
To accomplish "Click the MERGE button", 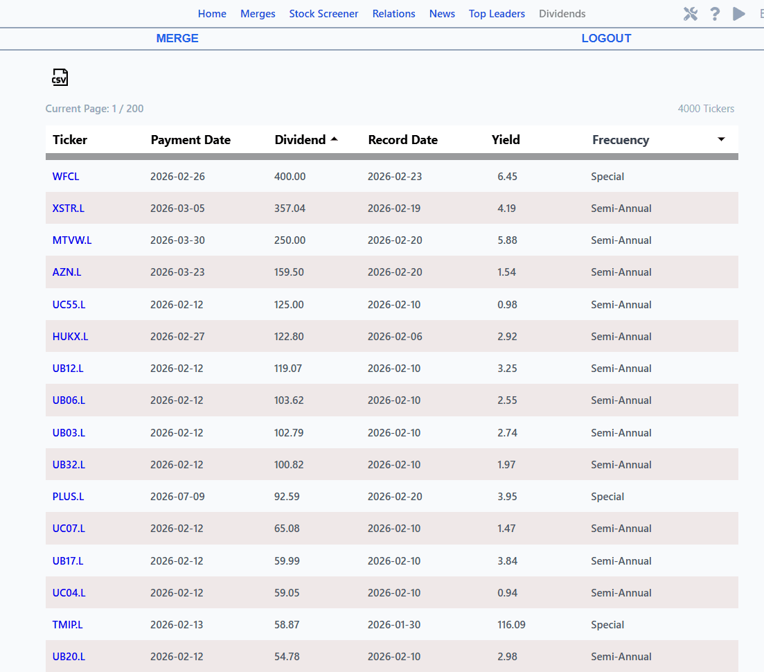I will coord(177,38).
